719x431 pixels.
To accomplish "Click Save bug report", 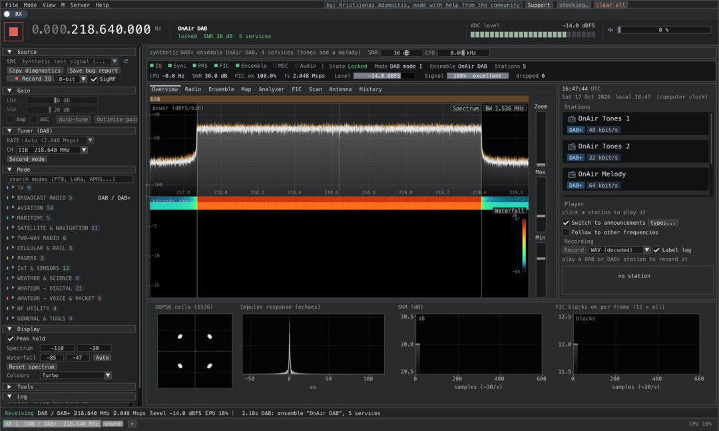I will [93, 71].
